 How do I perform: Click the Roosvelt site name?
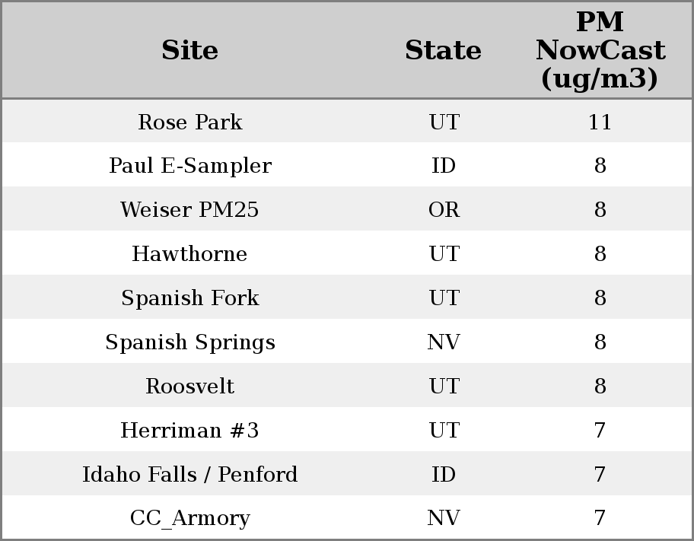click(190, 387)
